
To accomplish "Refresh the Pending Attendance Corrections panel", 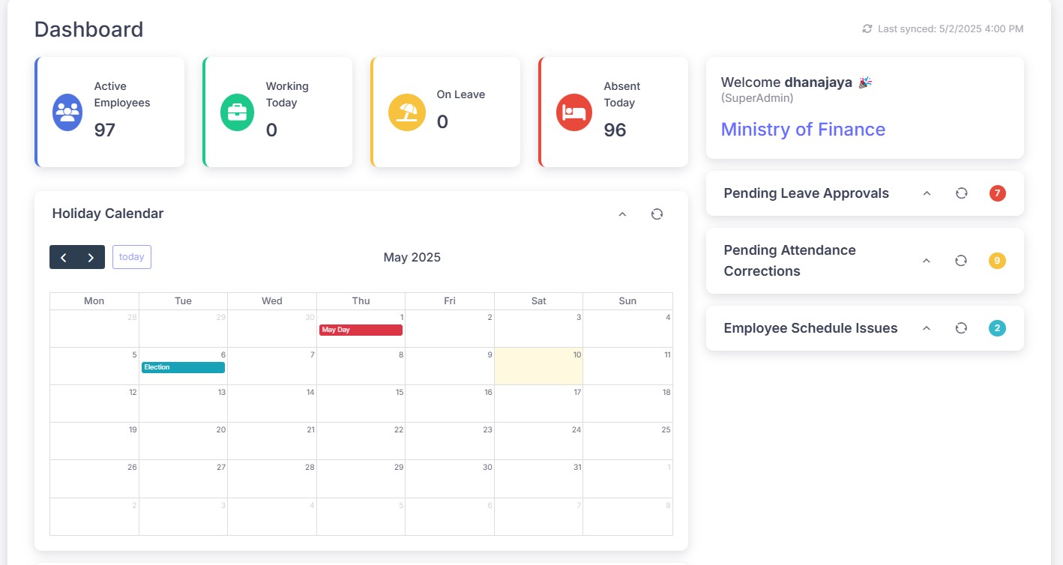I will tap(961, 260).
